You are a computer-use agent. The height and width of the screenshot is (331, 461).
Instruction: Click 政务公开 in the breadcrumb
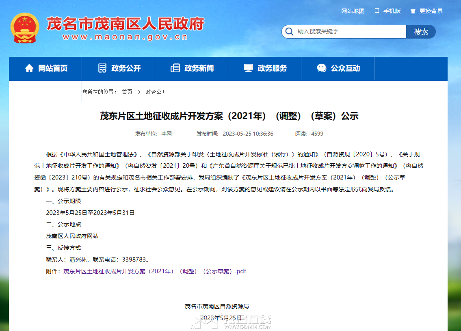click(x=156, y=92)
